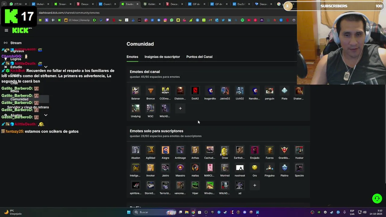Select the Enojado emote
This screenshot has width=386, height=217.
point(255,150)
